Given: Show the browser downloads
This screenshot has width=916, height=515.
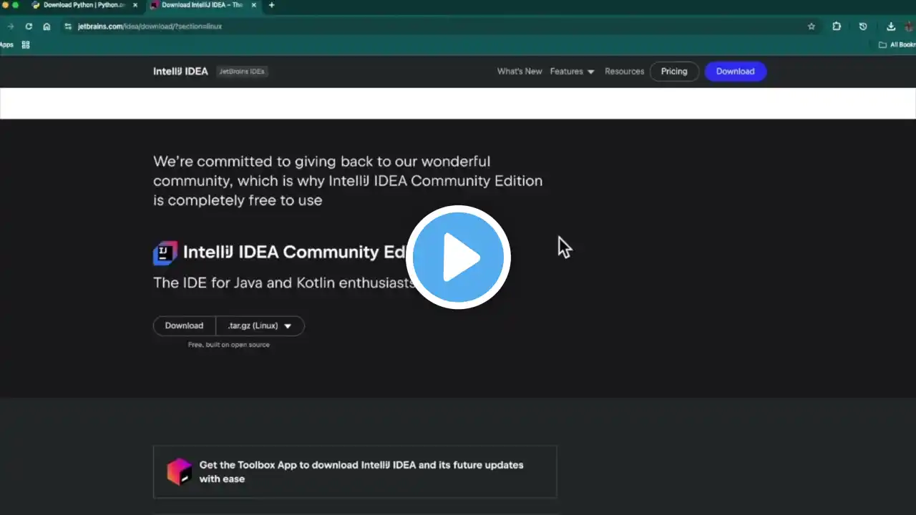Looking at the screenshot, I should point(891,26).
